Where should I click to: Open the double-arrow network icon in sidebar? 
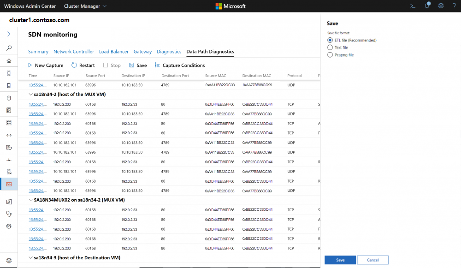[9, 135]
